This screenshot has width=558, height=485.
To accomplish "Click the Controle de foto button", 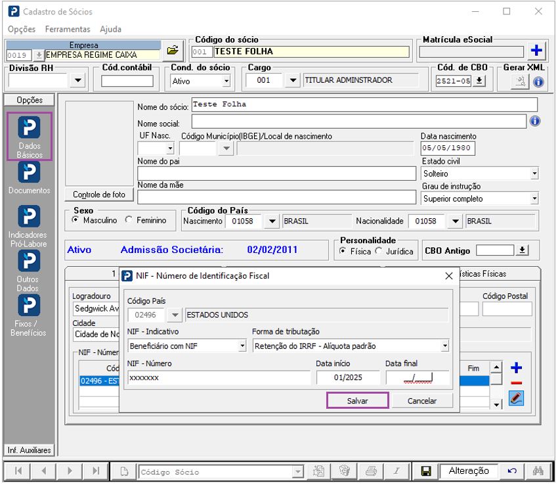I will [99, 195].
